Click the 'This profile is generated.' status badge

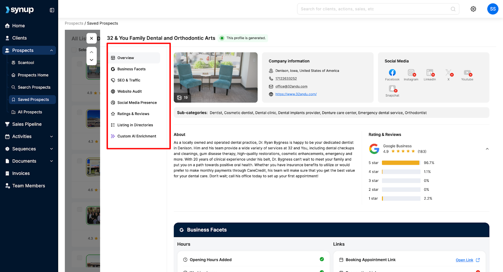[243, 38]
